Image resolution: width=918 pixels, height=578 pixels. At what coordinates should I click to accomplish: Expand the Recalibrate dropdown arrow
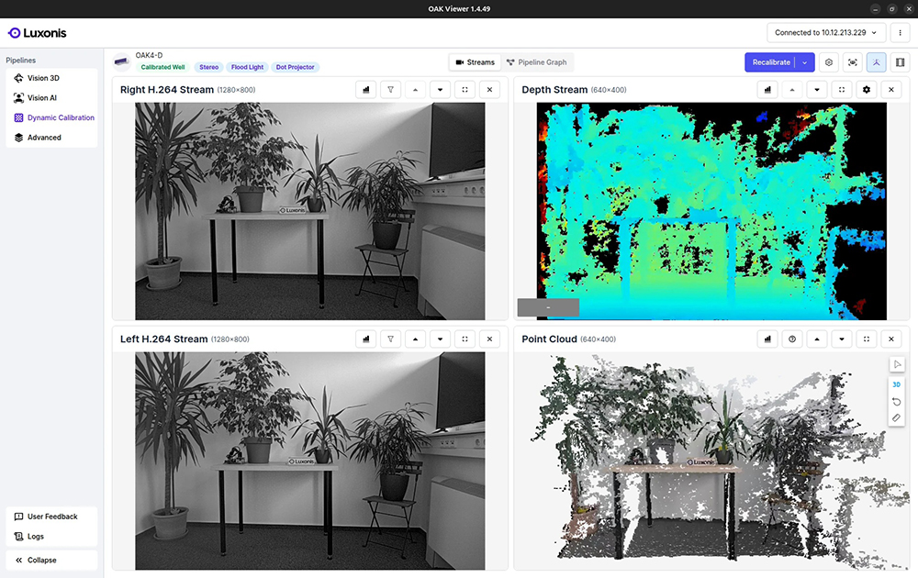click(804, 62)
